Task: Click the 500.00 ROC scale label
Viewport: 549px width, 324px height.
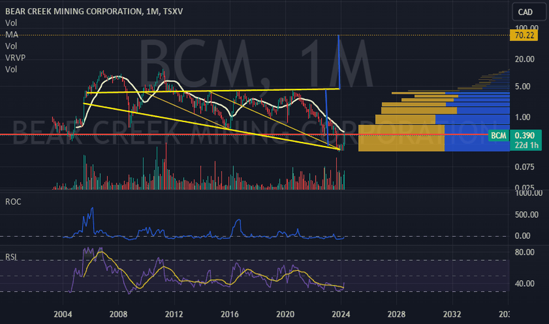Action: pyautogui.click(x=527, y=214)
